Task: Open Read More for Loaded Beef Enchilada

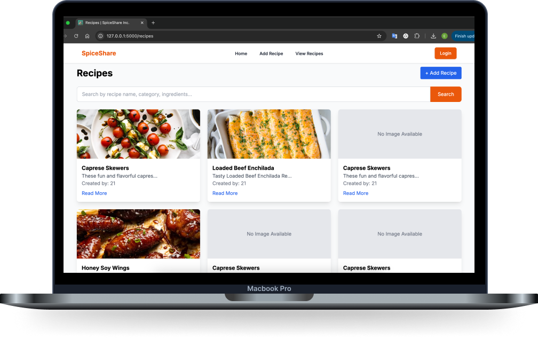Action: [x=225, y=193]
